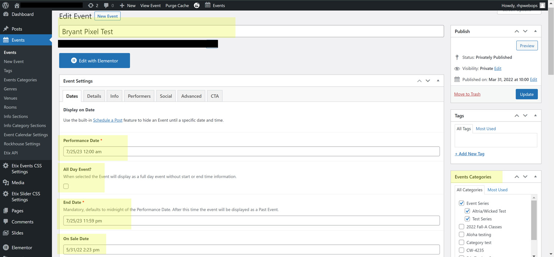Enable the All Day Event checkbox
Screen dimensions: 554x257
tap(66, 186)
